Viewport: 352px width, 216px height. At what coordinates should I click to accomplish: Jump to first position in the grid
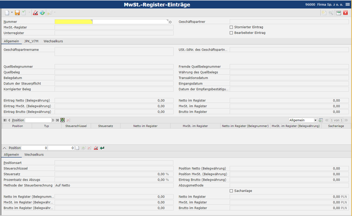(x=5, y=120)
